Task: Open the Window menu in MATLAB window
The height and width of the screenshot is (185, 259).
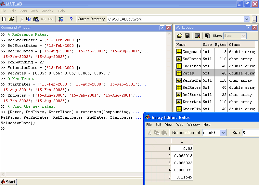Action: coord(48,11)
